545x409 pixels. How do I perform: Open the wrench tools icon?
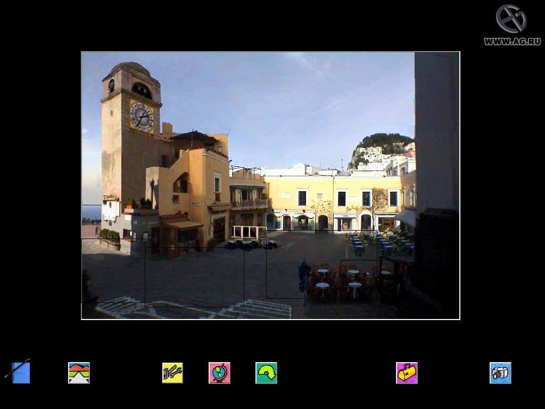pyautogui.click(x=172, y=373)
